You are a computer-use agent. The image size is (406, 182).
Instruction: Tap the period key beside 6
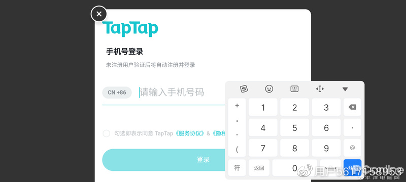(x=352, y=127)
